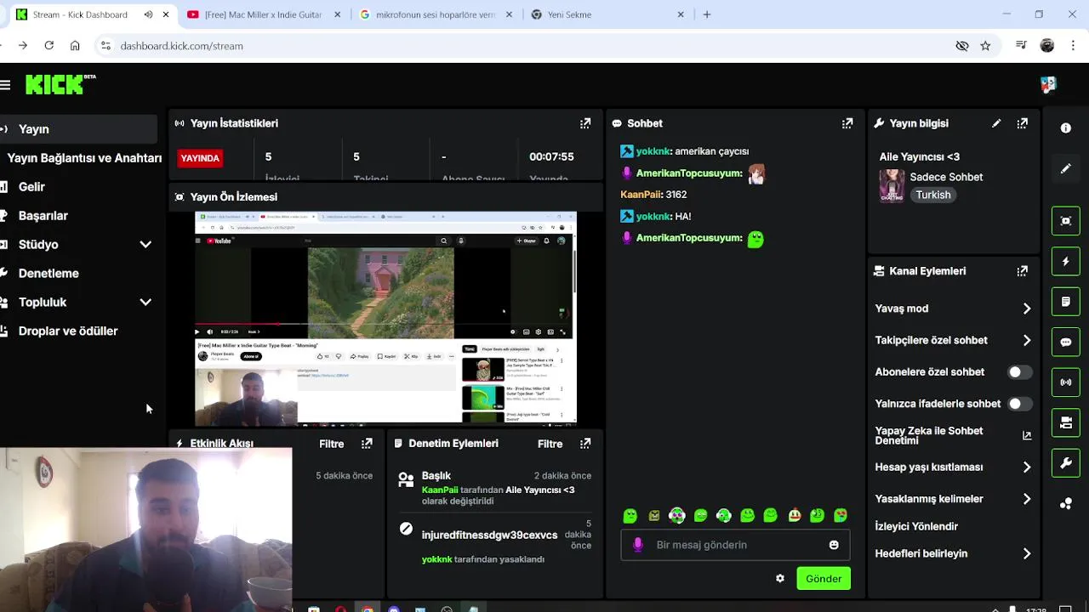Toggle the lightning bolt activity icon
Image resolution: width=1089 pixels, height=612 pixels.
[1066, 262]
